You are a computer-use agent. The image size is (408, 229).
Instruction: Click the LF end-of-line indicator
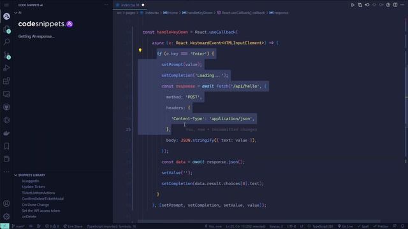click(x=302, y=226)
